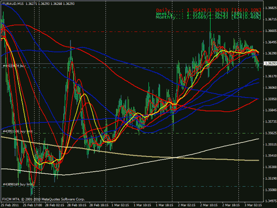Click the #43890169 buy limit order label
277x208 pixels.
coord(18,184)
